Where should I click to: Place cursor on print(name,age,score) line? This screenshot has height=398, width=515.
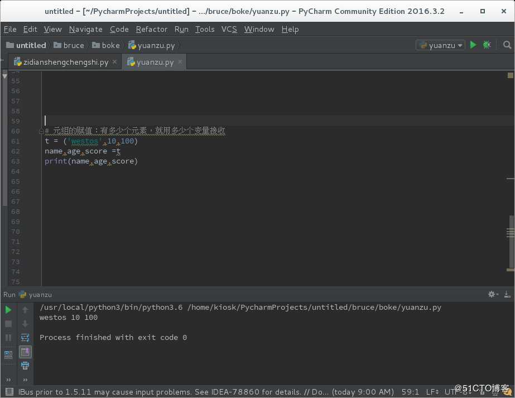point(92,161)
